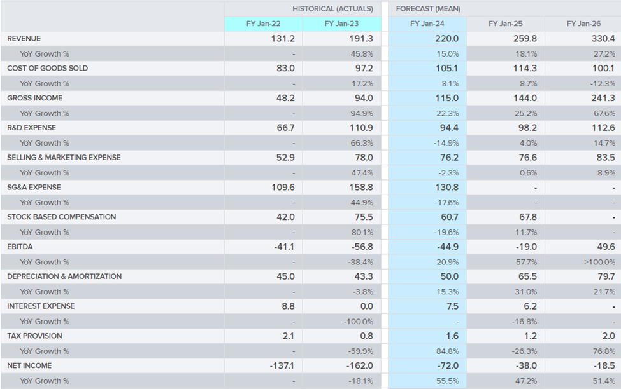The height and width of the screenshot is (389, 621).
Task: Click the FY Jan-26 column header
Action: (583, 24)
